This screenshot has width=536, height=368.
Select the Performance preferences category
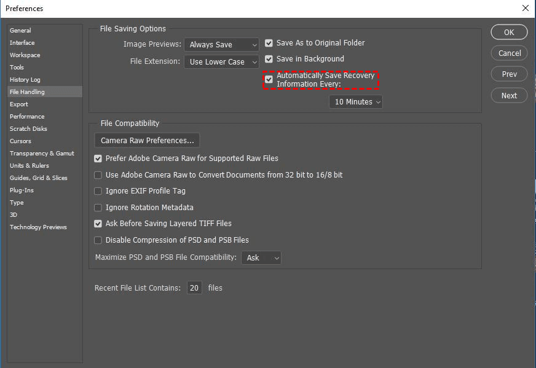[27, 116]
